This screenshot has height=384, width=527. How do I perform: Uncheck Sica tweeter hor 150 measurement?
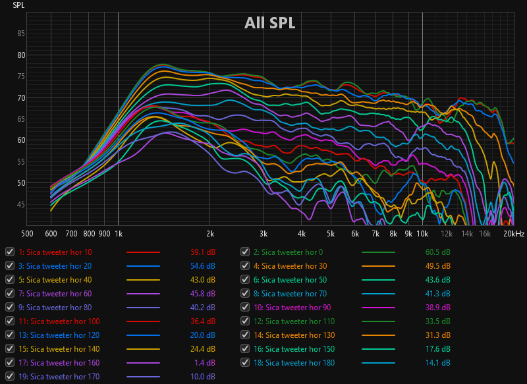[245, 348]
